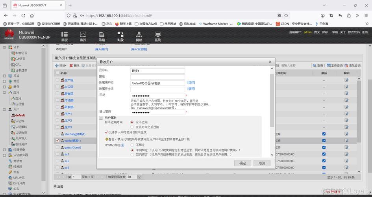Click the IP/MAC绑定 help question icon

point(123,145)
